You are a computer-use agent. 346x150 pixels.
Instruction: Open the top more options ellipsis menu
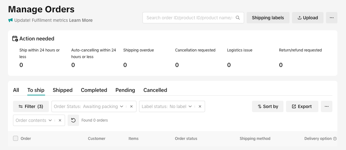click(332, 18)
